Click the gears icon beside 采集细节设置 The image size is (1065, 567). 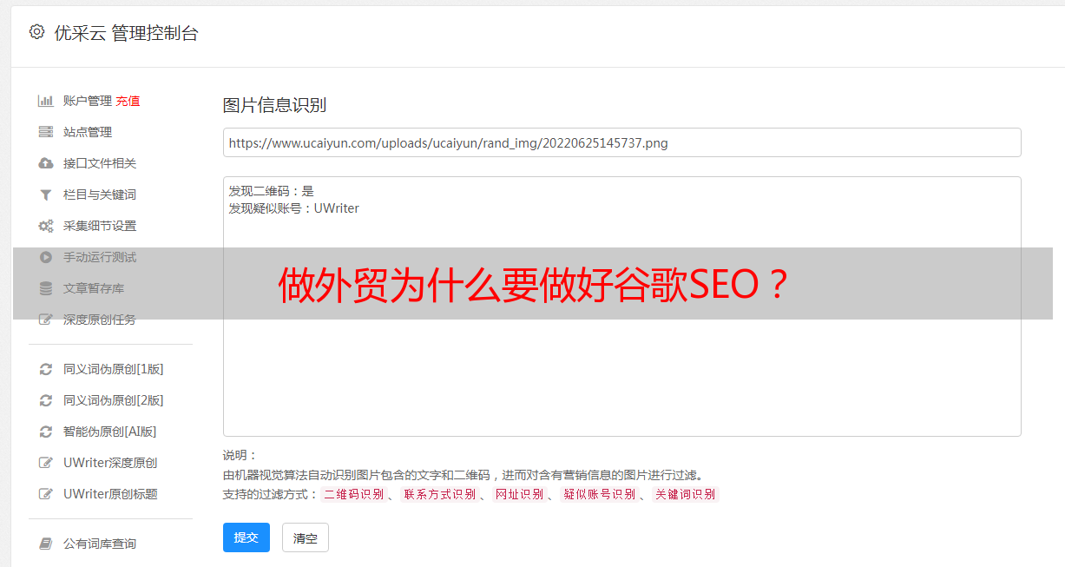pyautogui.click(x=46, y=226)
